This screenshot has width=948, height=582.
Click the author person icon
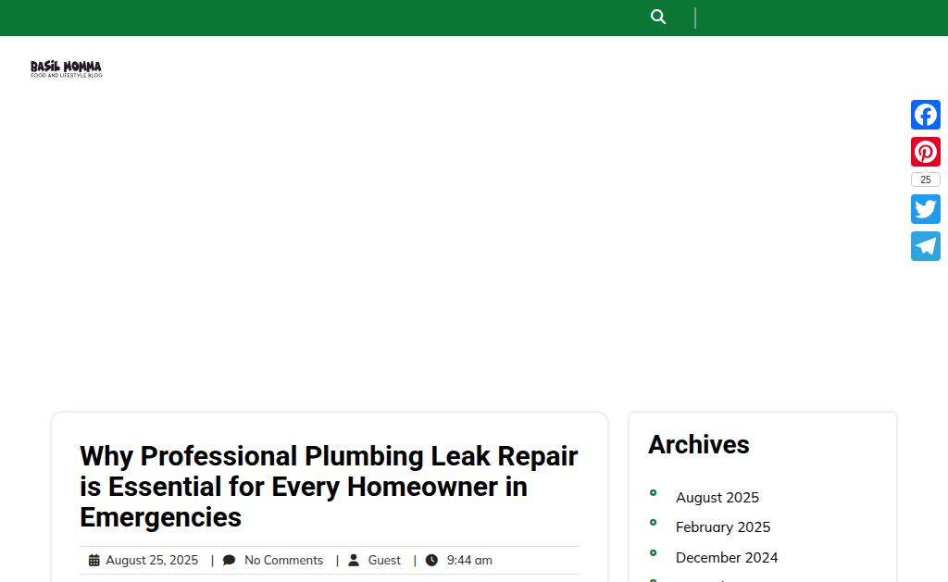click(x=354, y=560)
